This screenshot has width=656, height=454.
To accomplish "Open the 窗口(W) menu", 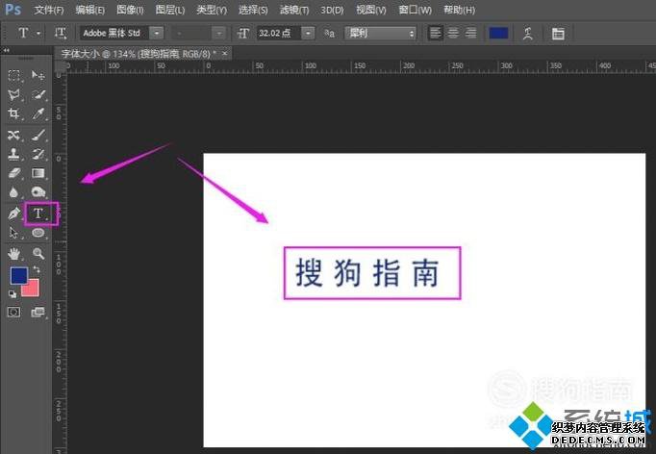I will (x=415, y=10).
